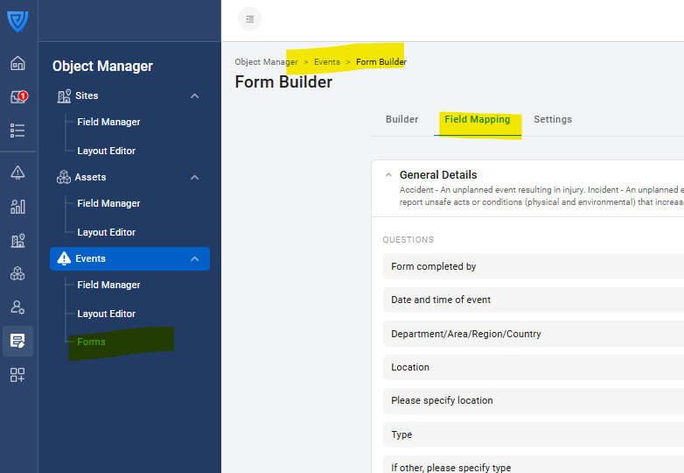Toggle the sidebar collapse button in header
The image size is (684, 473).
point(249,18)
